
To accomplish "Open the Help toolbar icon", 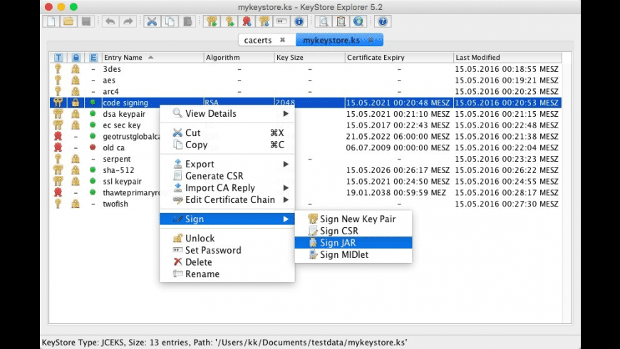I will point(383,21).
